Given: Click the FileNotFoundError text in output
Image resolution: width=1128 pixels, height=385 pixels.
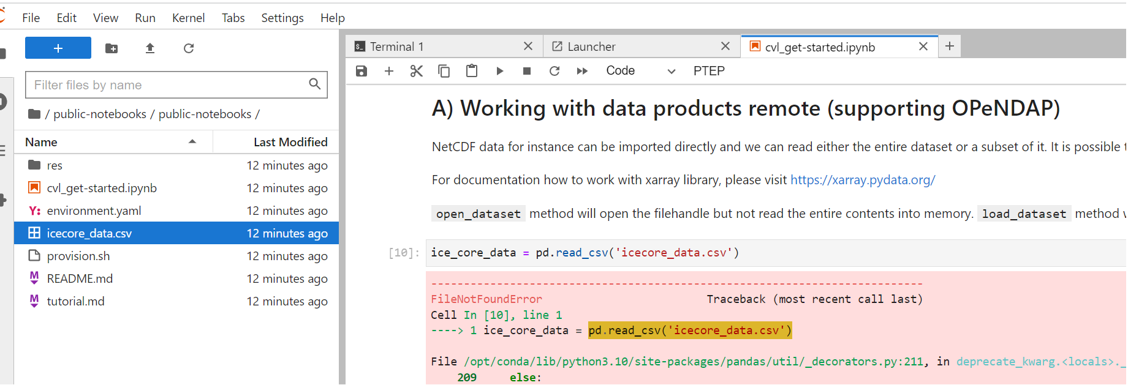Looking at the screenshot, I should coord(486,299).
